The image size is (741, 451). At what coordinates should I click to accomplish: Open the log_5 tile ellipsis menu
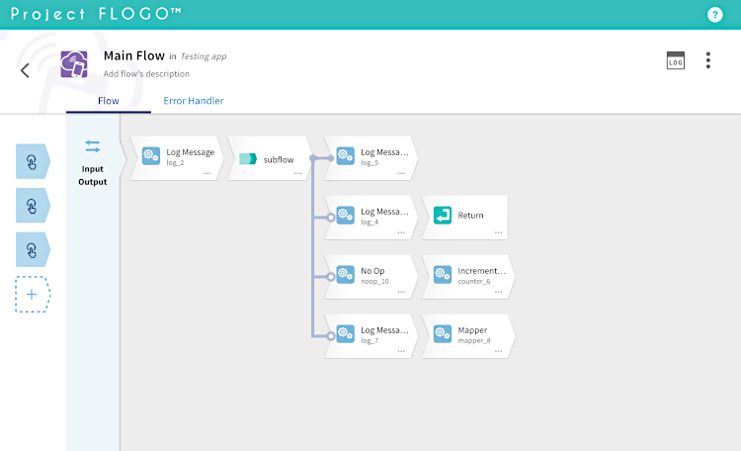pyautogui.click(x=401, y=173)
